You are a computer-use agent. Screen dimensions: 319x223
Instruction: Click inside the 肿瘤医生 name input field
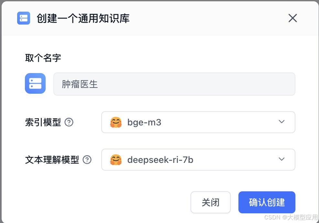[x=174, y=84]
